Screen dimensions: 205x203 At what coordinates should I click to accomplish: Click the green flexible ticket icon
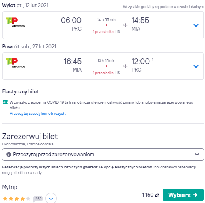point(5,102)
